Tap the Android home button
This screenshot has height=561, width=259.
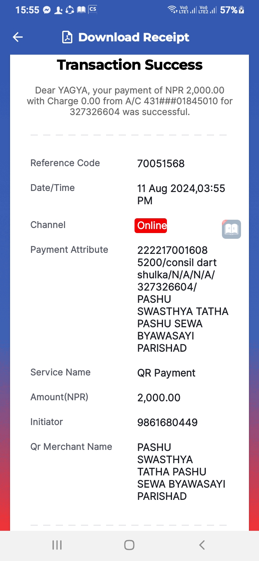point(129,545)
